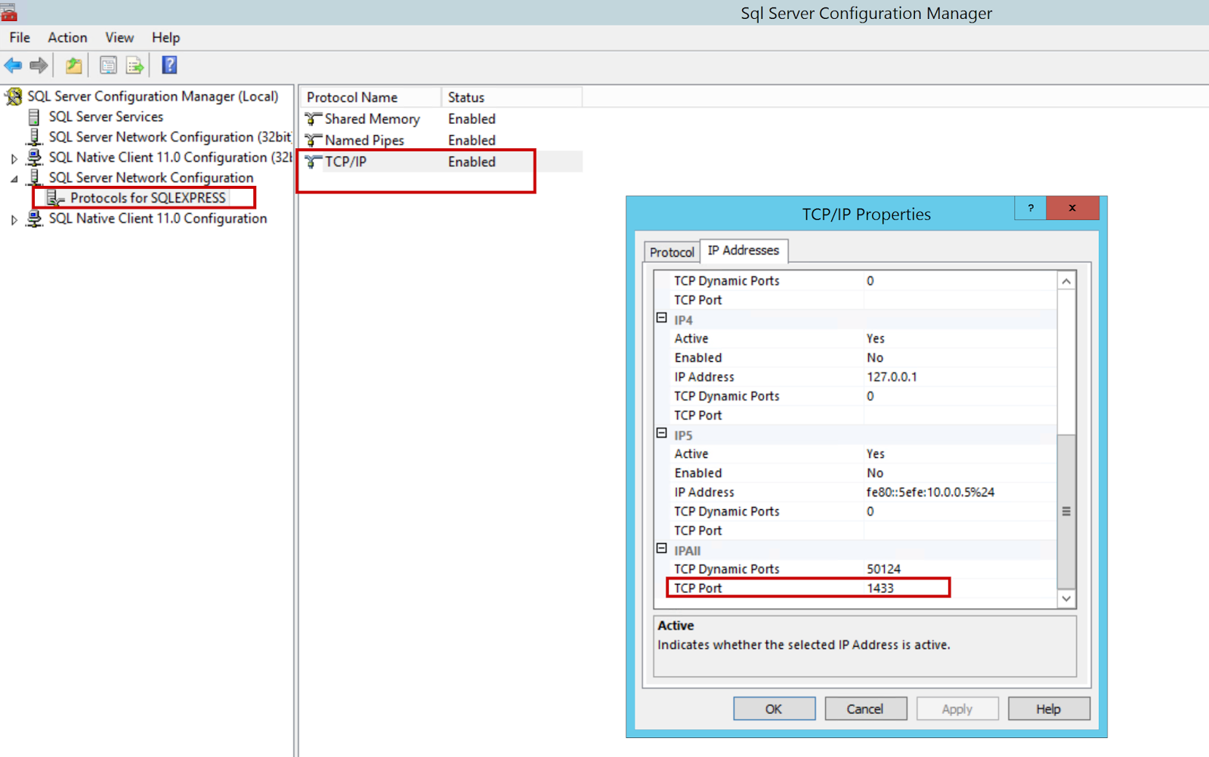
Task: Collapse SQL Server Network Configuration node
Action: point(14,179)
